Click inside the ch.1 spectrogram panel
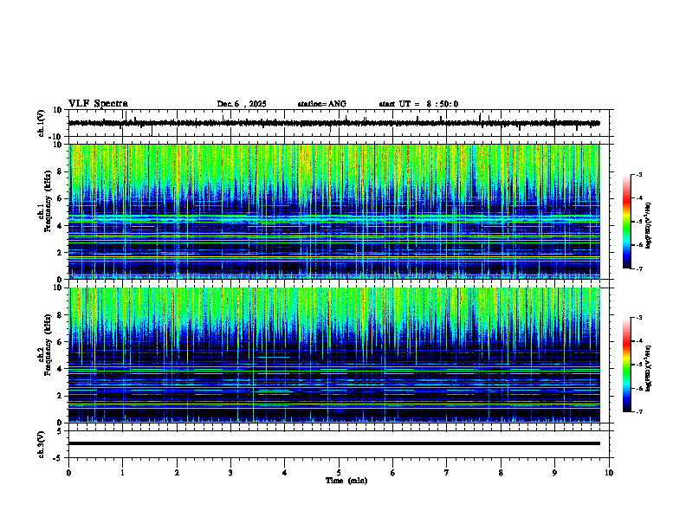The width and height of the screenshot is (686, 530). click(x=333, y=211)
